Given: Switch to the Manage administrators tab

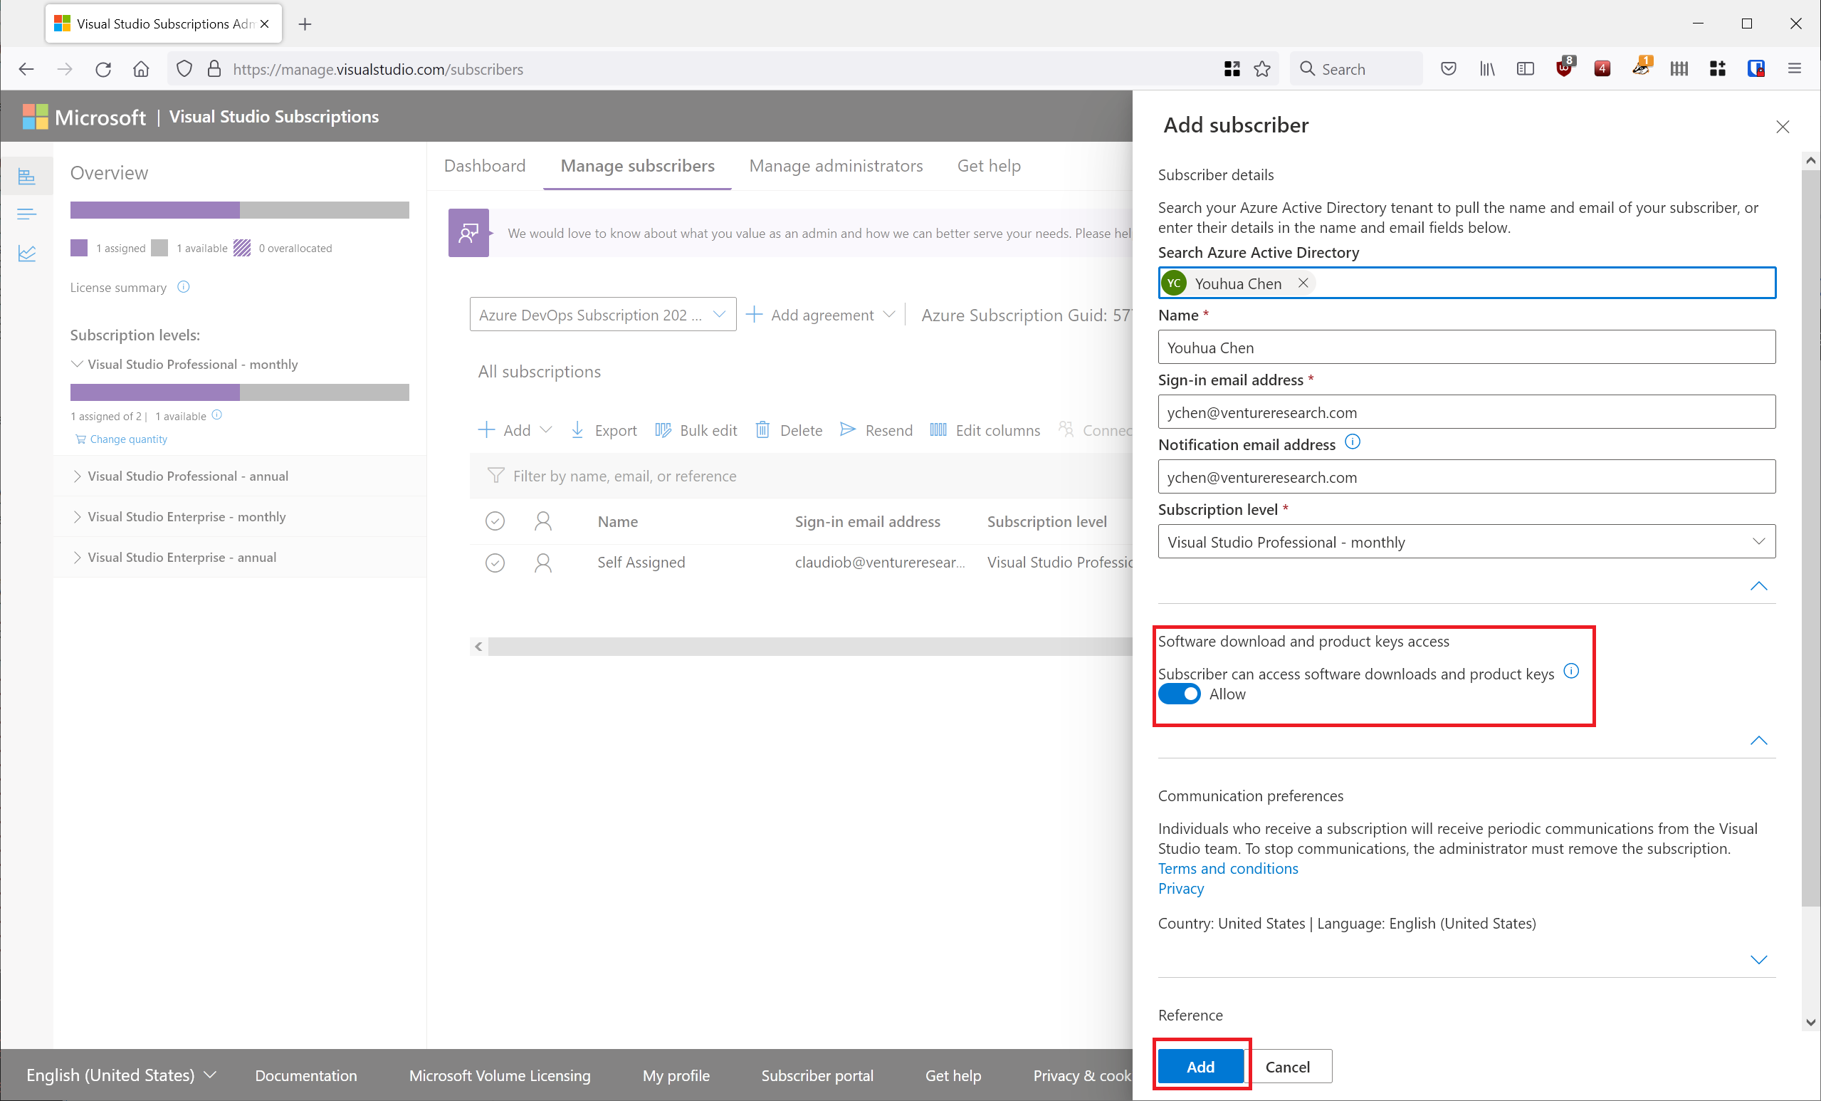Looking at the screenshot, I should 835,166.
